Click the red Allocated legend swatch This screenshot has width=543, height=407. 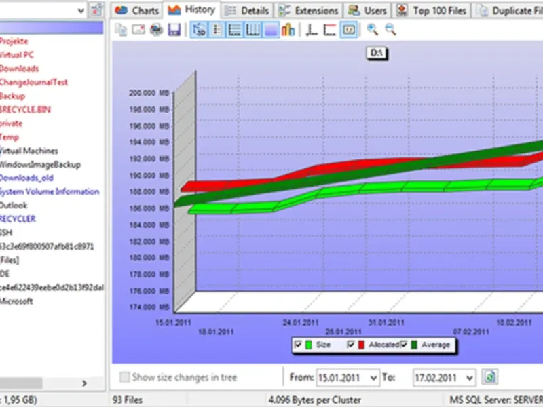361,345
